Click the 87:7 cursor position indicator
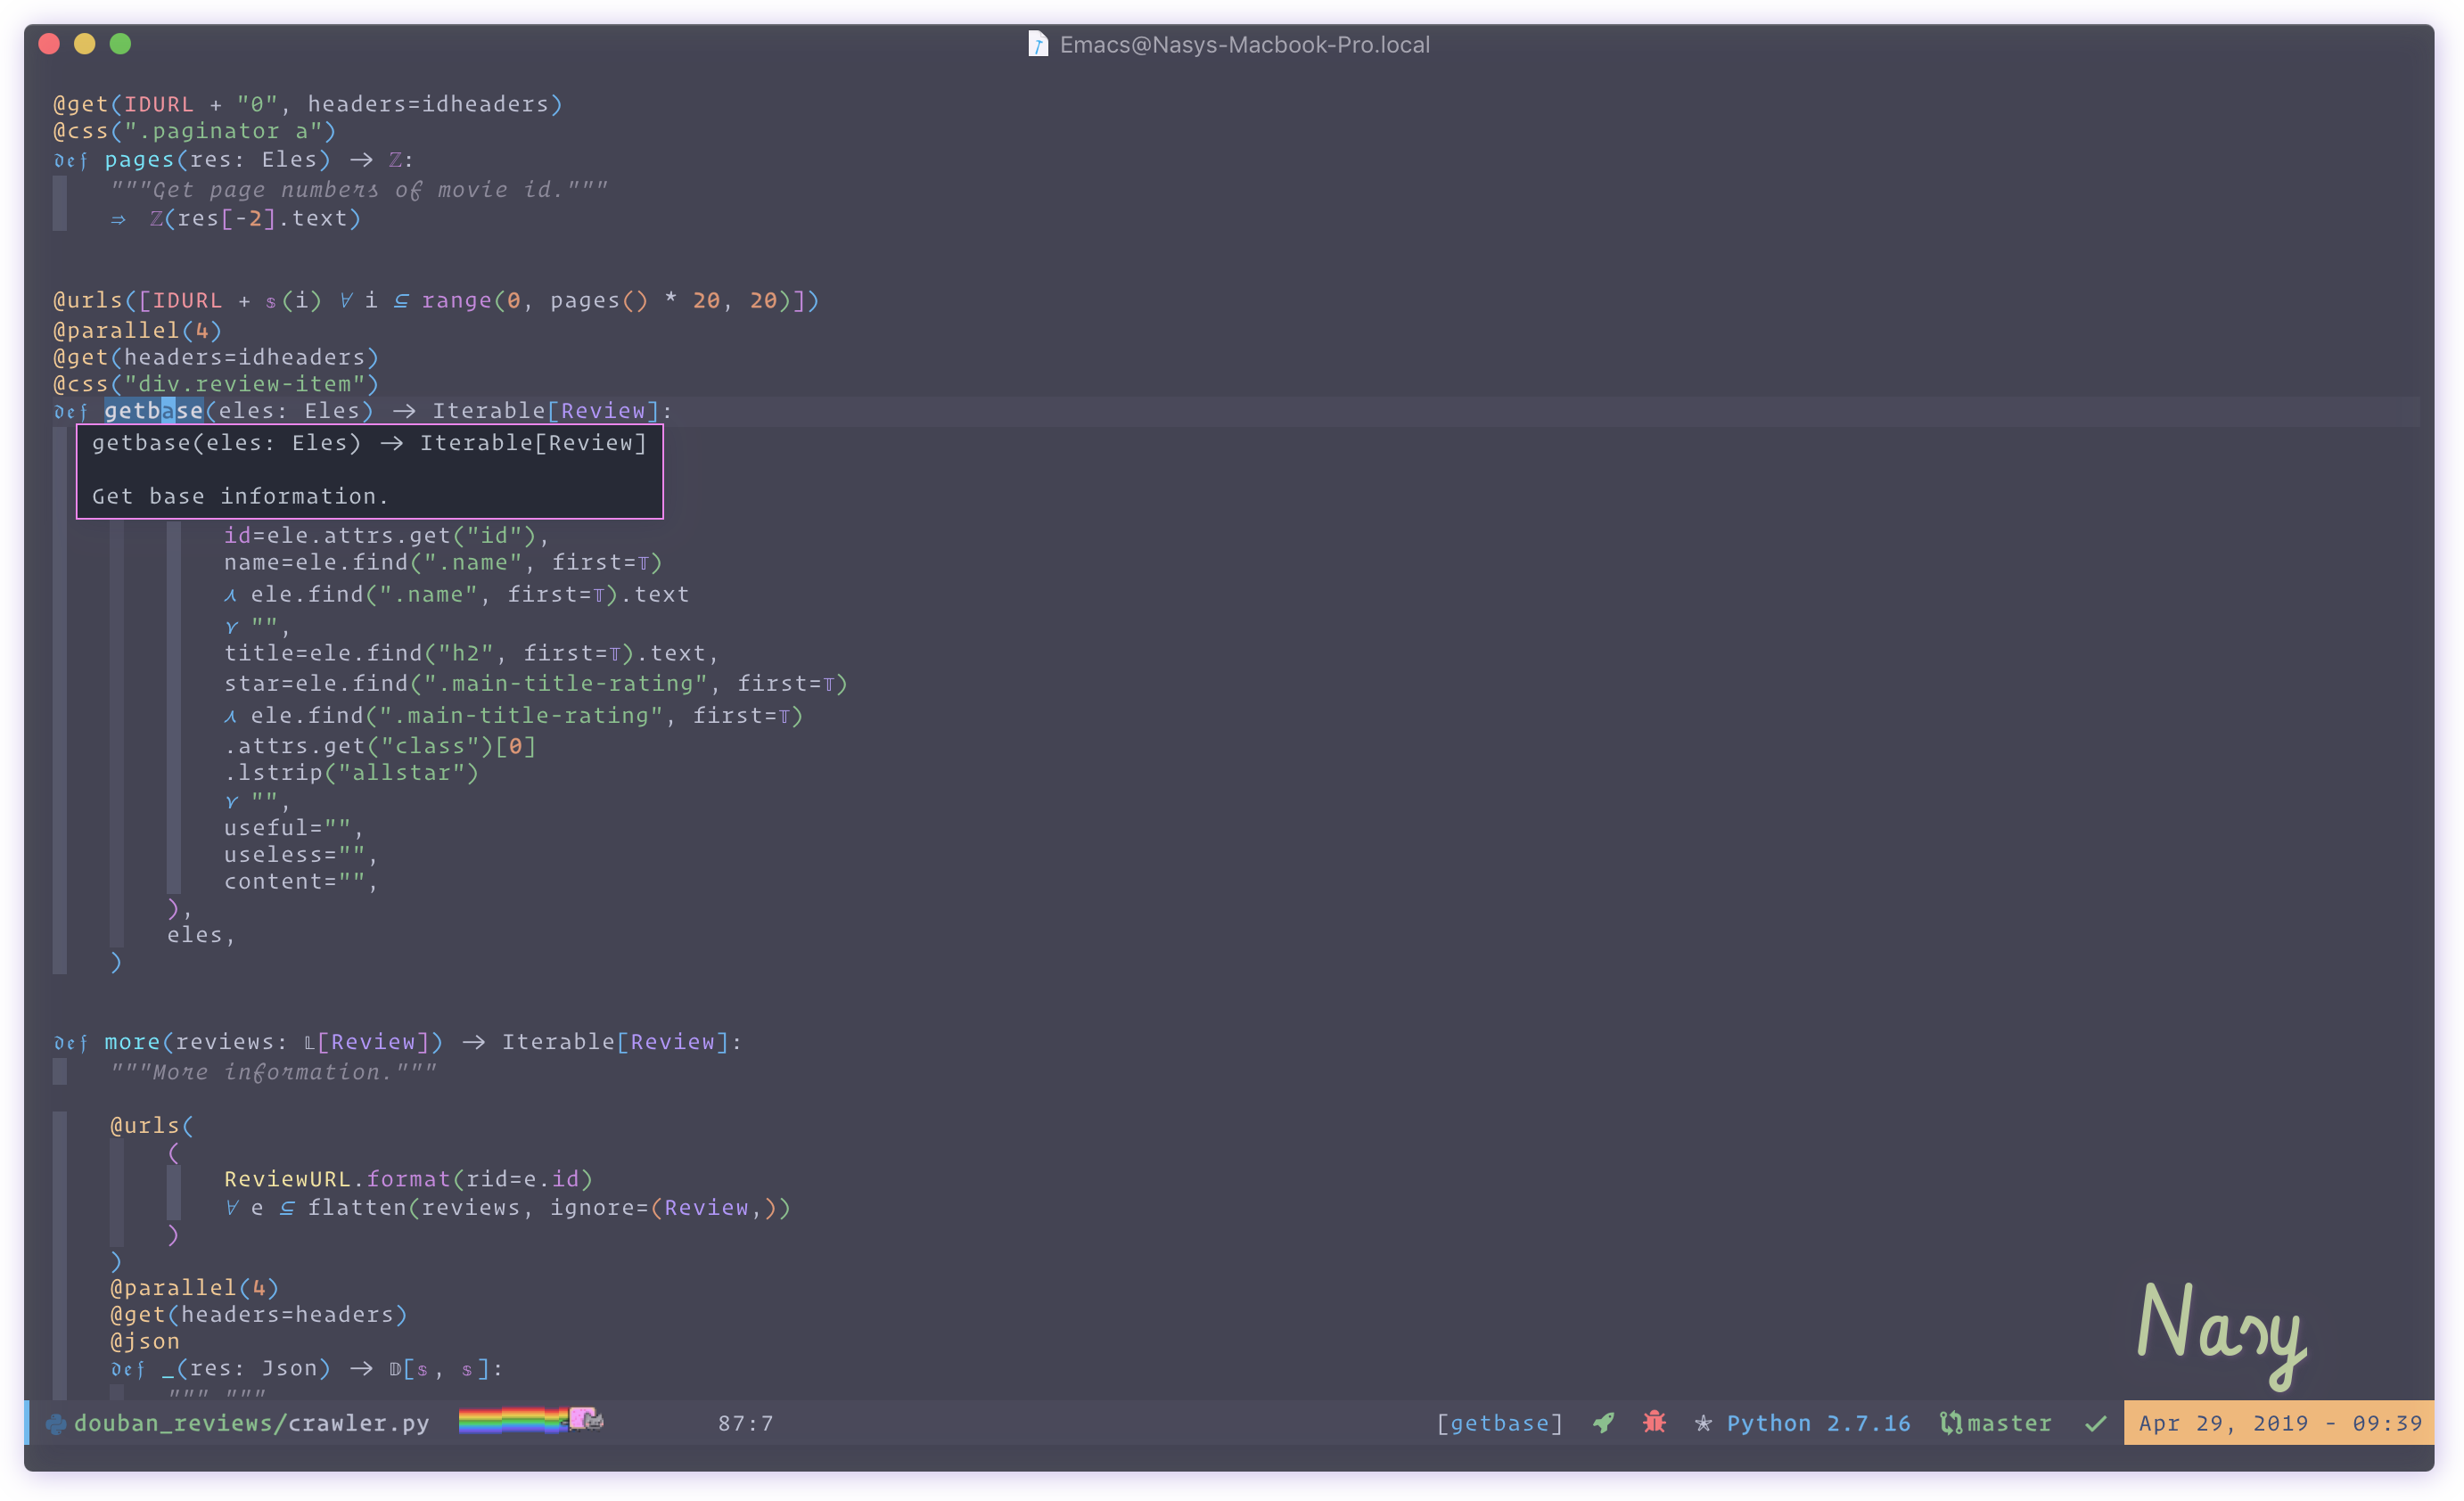2464x1501 pixels. [x=745, y=1423]
